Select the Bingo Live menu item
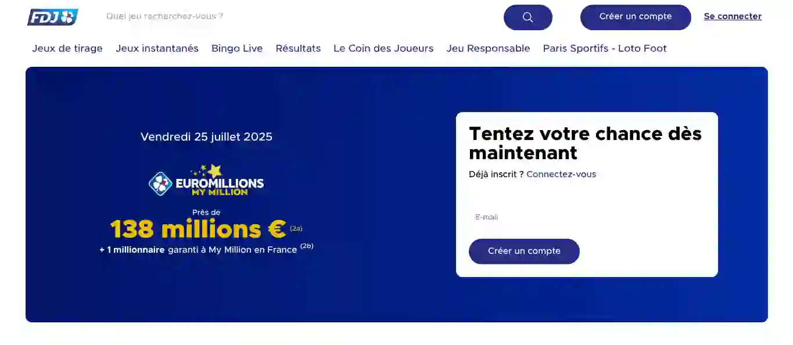This screenshot has width=793, height=345. [237, 49]
